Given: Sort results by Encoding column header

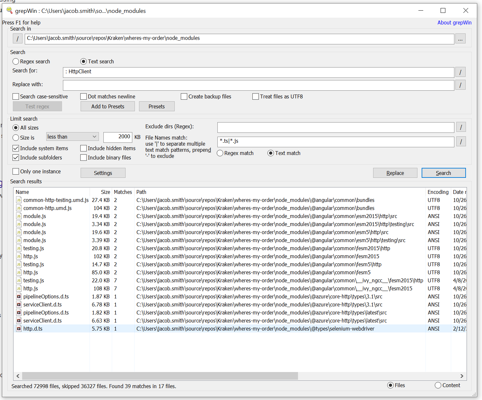Looking at the screenshot, I should click(438, 192).
